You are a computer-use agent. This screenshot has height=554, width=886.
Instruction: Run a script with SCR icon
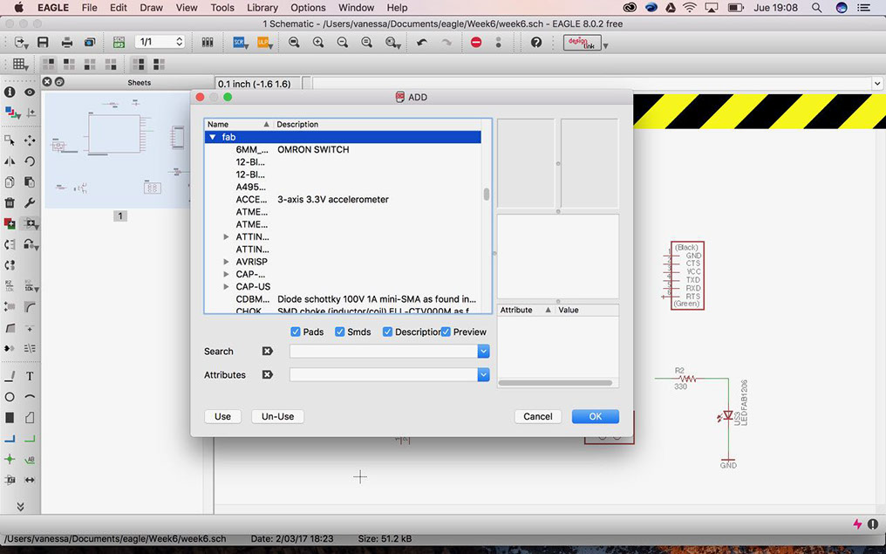click(240, 43)
